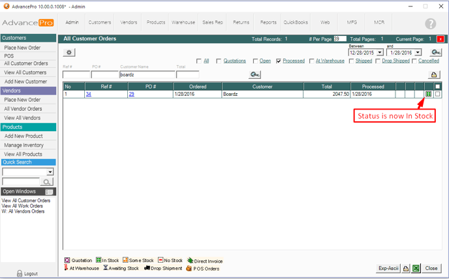Uncheck the Processed filter checkbox
This screenshot has height=279, width=449.
pos(279,61)
